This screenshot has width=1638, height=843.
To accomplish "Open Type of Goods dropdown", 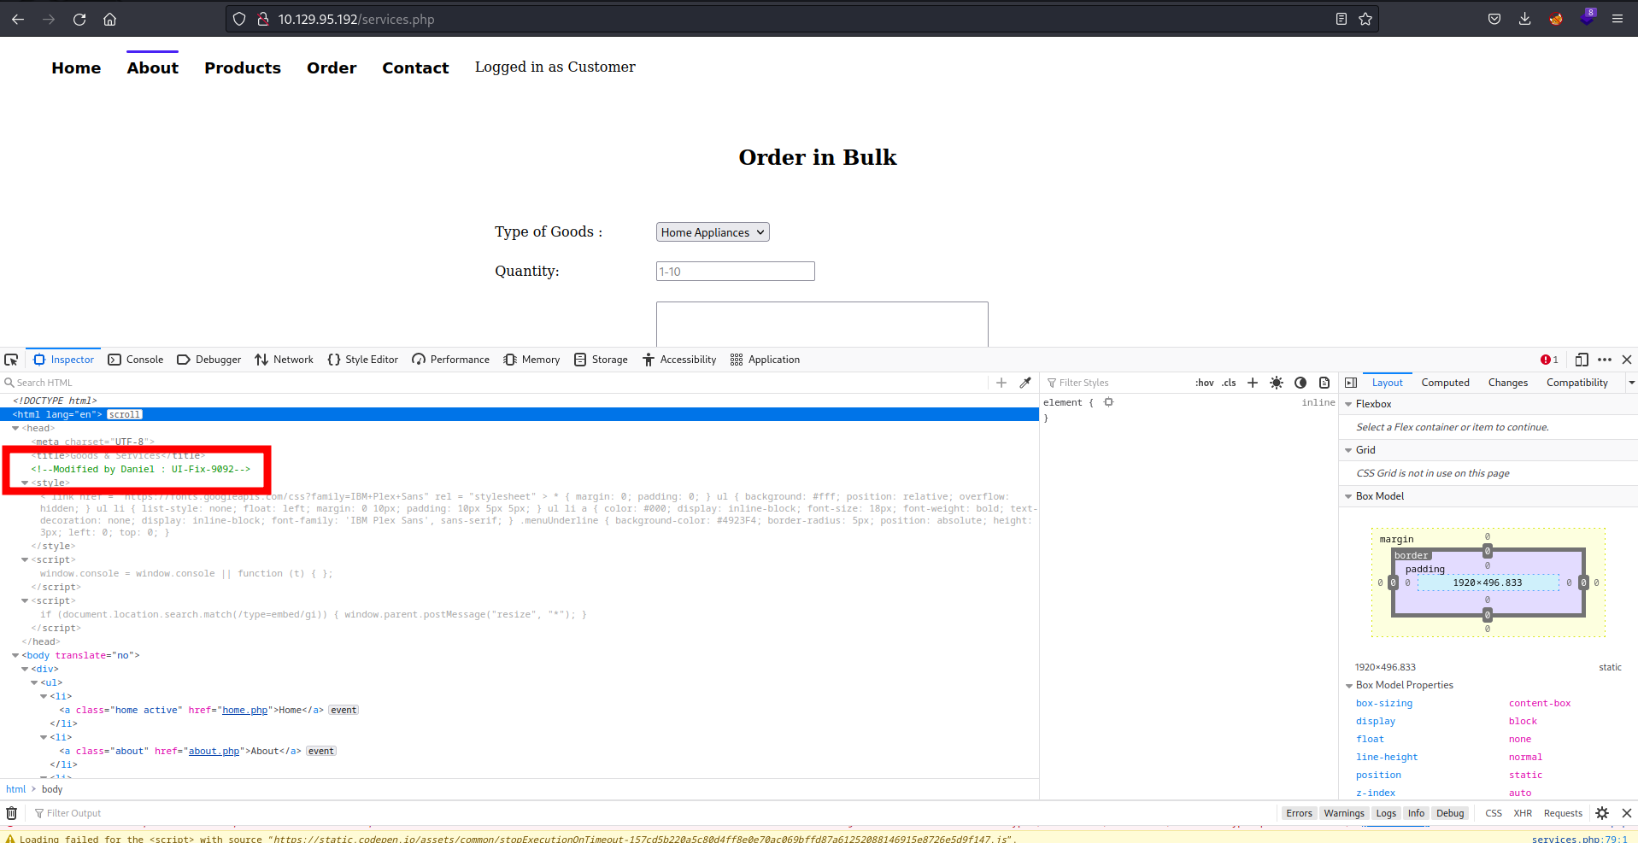I will (713, 232).
